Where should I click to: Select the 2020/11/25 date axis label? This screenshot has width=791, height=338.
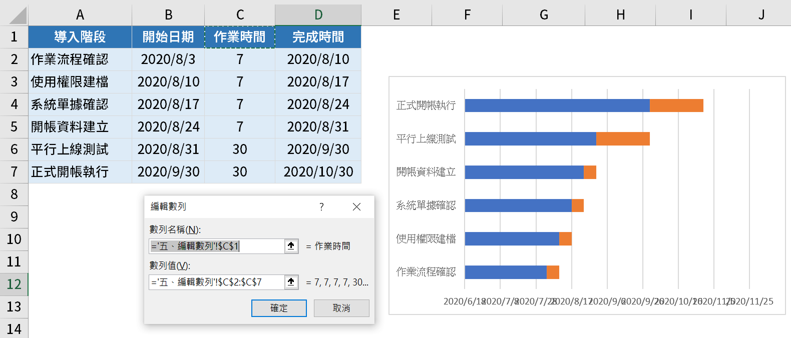click(749, 301)
